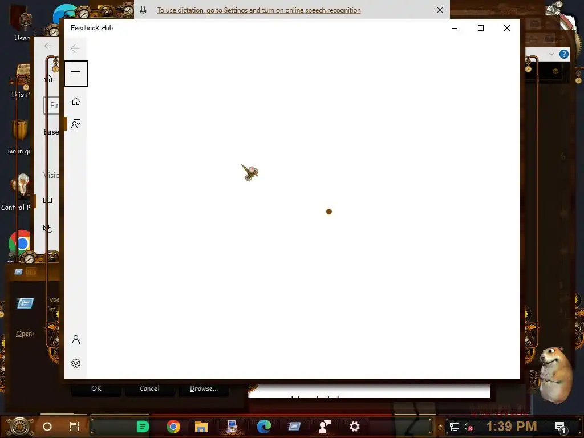Image resolution: width=584 pixels, height=438 pixels.
Task: Open the User desktop folder icon
Action: click(x=22, y=23)
